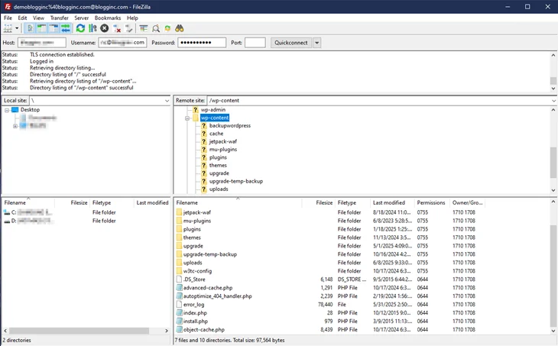Viewport: 558px width, 346px height.
Task: Open the Bookmarks menu
Action: 108,18
